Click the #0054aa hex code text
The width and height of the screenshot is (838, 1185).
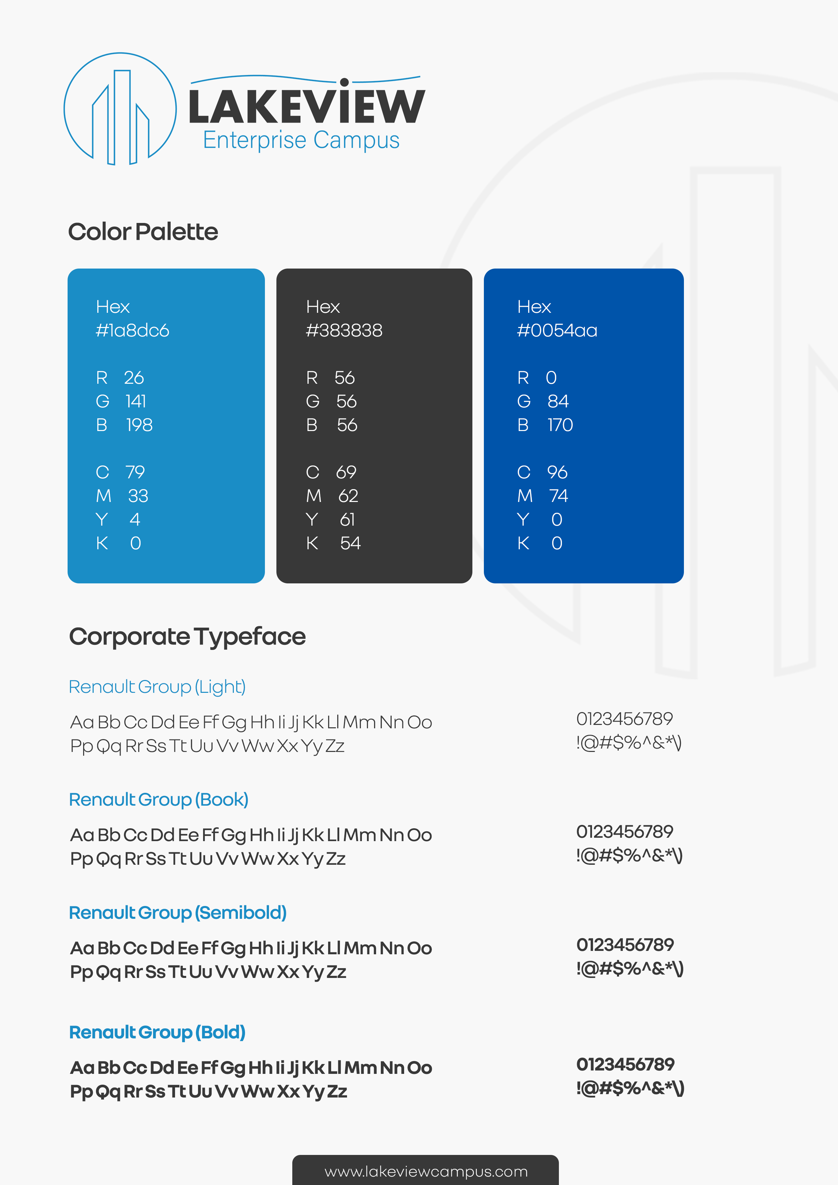click(557, 330)
